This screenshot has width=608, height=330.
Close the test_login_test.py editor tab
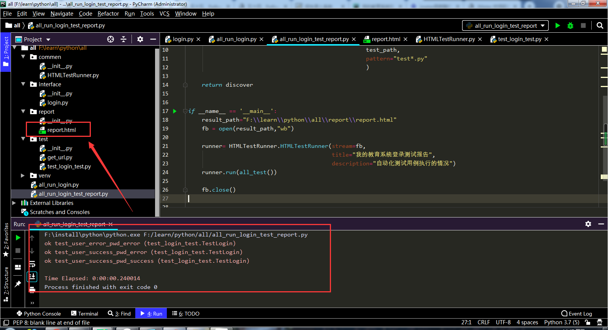(546, 39)
